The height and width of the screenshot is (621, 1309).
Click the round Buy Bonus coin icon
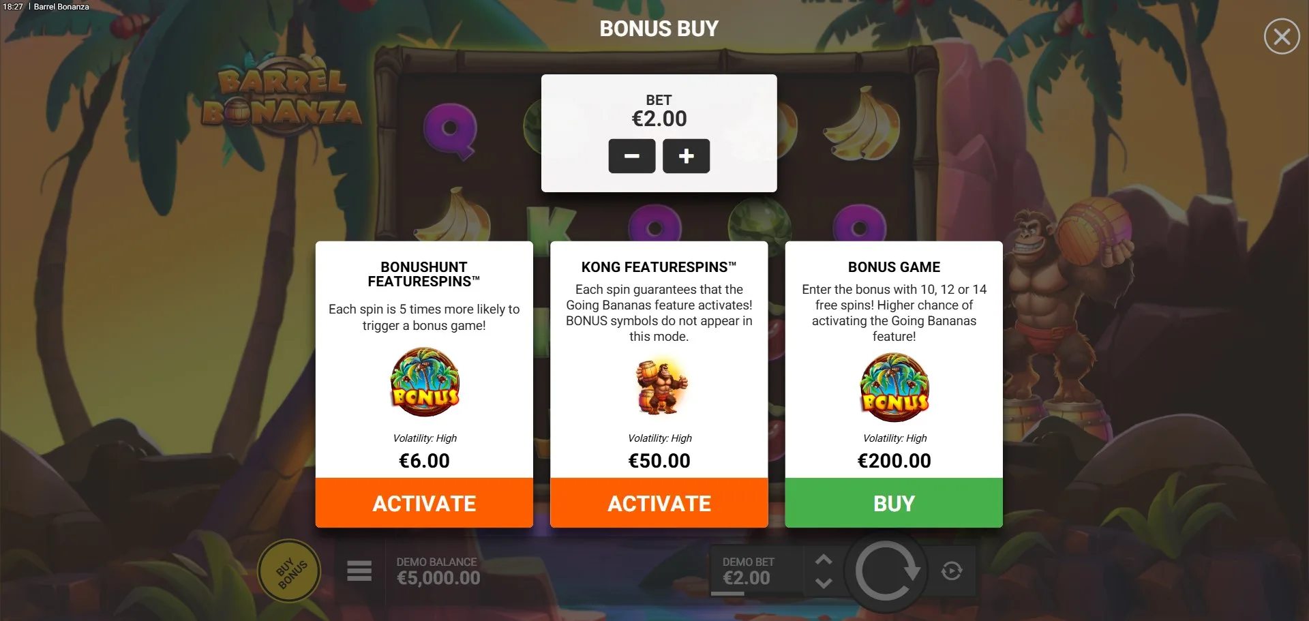[290, 571]
